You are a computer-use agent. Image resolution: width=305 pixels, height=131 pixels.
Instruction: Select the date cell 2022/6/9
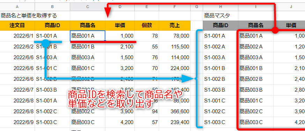[17, 122]
